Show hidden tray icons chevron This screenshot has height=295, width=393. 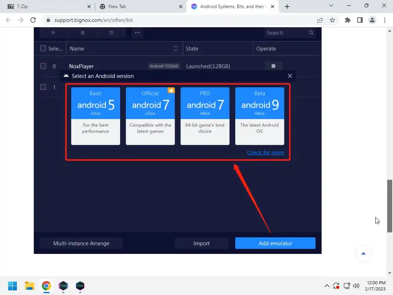click(327, 286)
